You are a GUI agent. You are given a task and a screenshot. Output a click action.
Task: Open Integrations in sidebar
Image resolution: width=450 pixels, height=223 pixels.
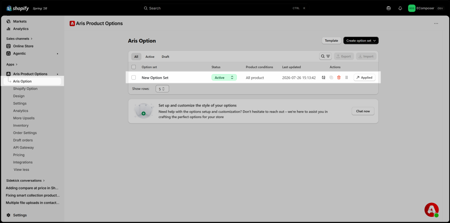pyautogui.click(x=23, y=162)
